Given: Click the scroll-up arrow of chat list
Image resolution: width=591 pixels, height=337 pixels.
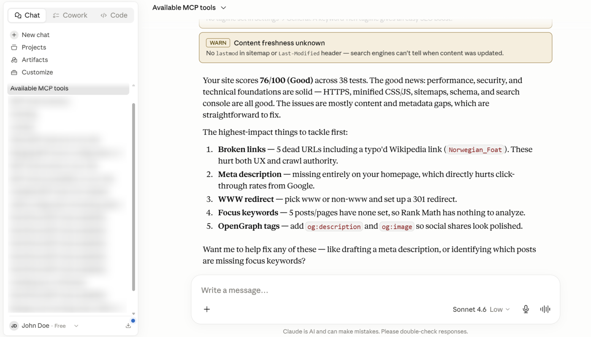Looking at the screenshot, I should click(x=133, y=86).
